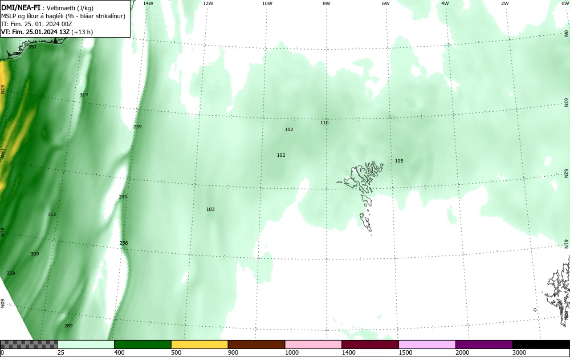Click the 'MSLP og líkur á hagléli' line
The image size is (570, 357).
tap(64, 16)
